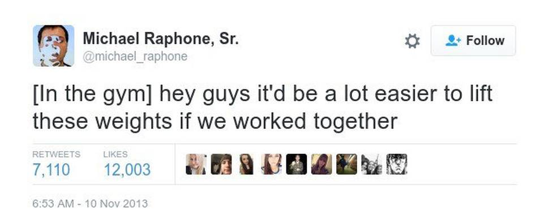Select the blonde woman liker avatar

[x=196, y=164]
